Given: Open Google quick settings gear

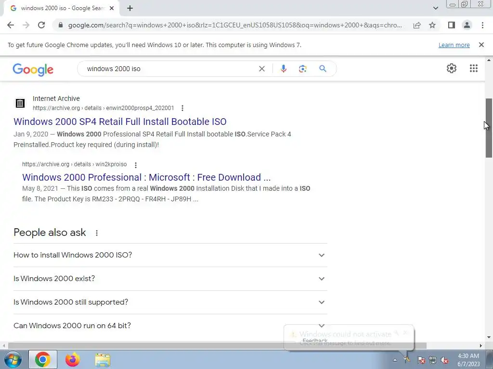Looking at the screenshot, I should click(x=452, y=68).
